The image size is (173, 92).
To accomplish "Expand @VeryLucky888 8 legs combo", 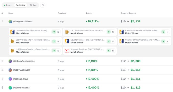I will (x=87, y=70).
